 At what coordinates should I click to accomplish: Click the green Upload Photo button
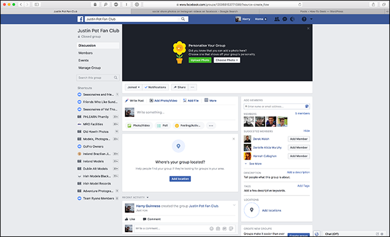coord(200,60)
